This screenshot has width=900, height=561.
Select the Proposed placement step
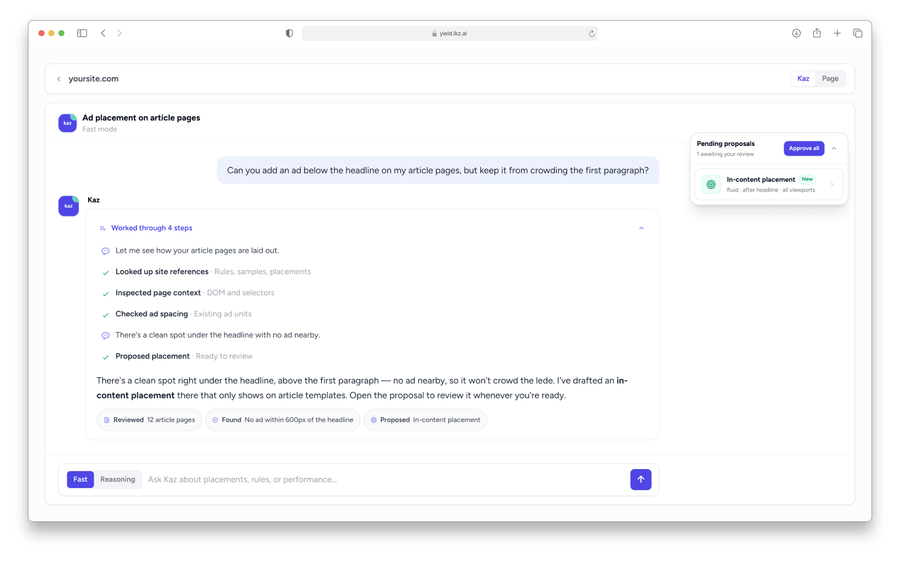184,356
